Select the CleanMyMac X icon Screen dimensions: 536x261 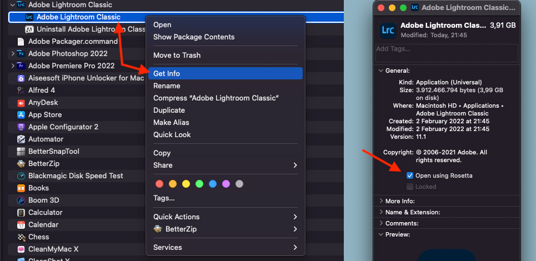pos(21,249)
